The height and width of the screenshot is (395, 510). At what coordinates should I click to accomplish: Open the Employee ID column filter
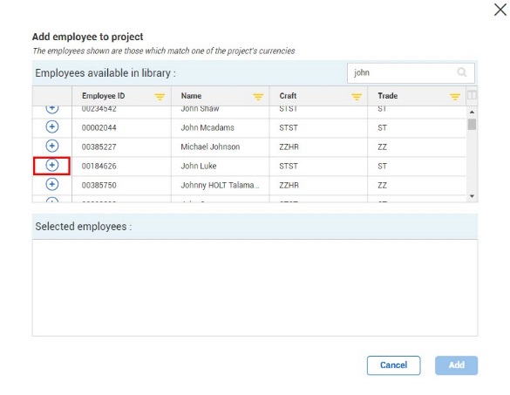coord(160,97)
